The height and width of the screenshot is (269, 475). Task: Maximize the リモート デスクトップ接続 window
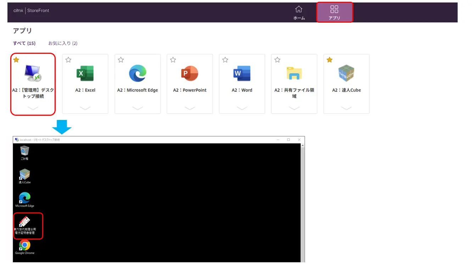[289, 140]
